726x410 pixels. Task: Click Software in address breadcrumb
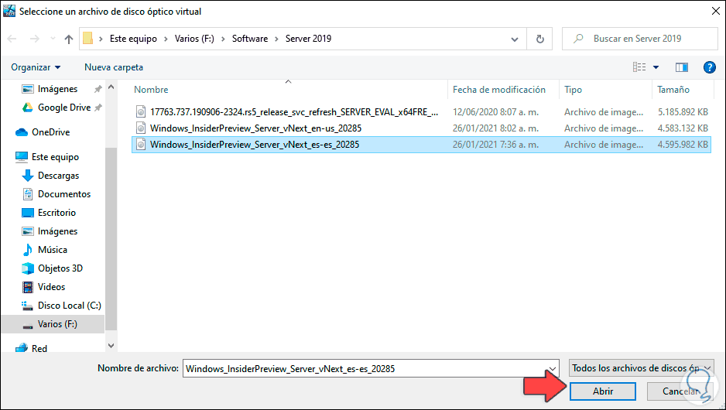pyautogui.click(x=250, y=39)
